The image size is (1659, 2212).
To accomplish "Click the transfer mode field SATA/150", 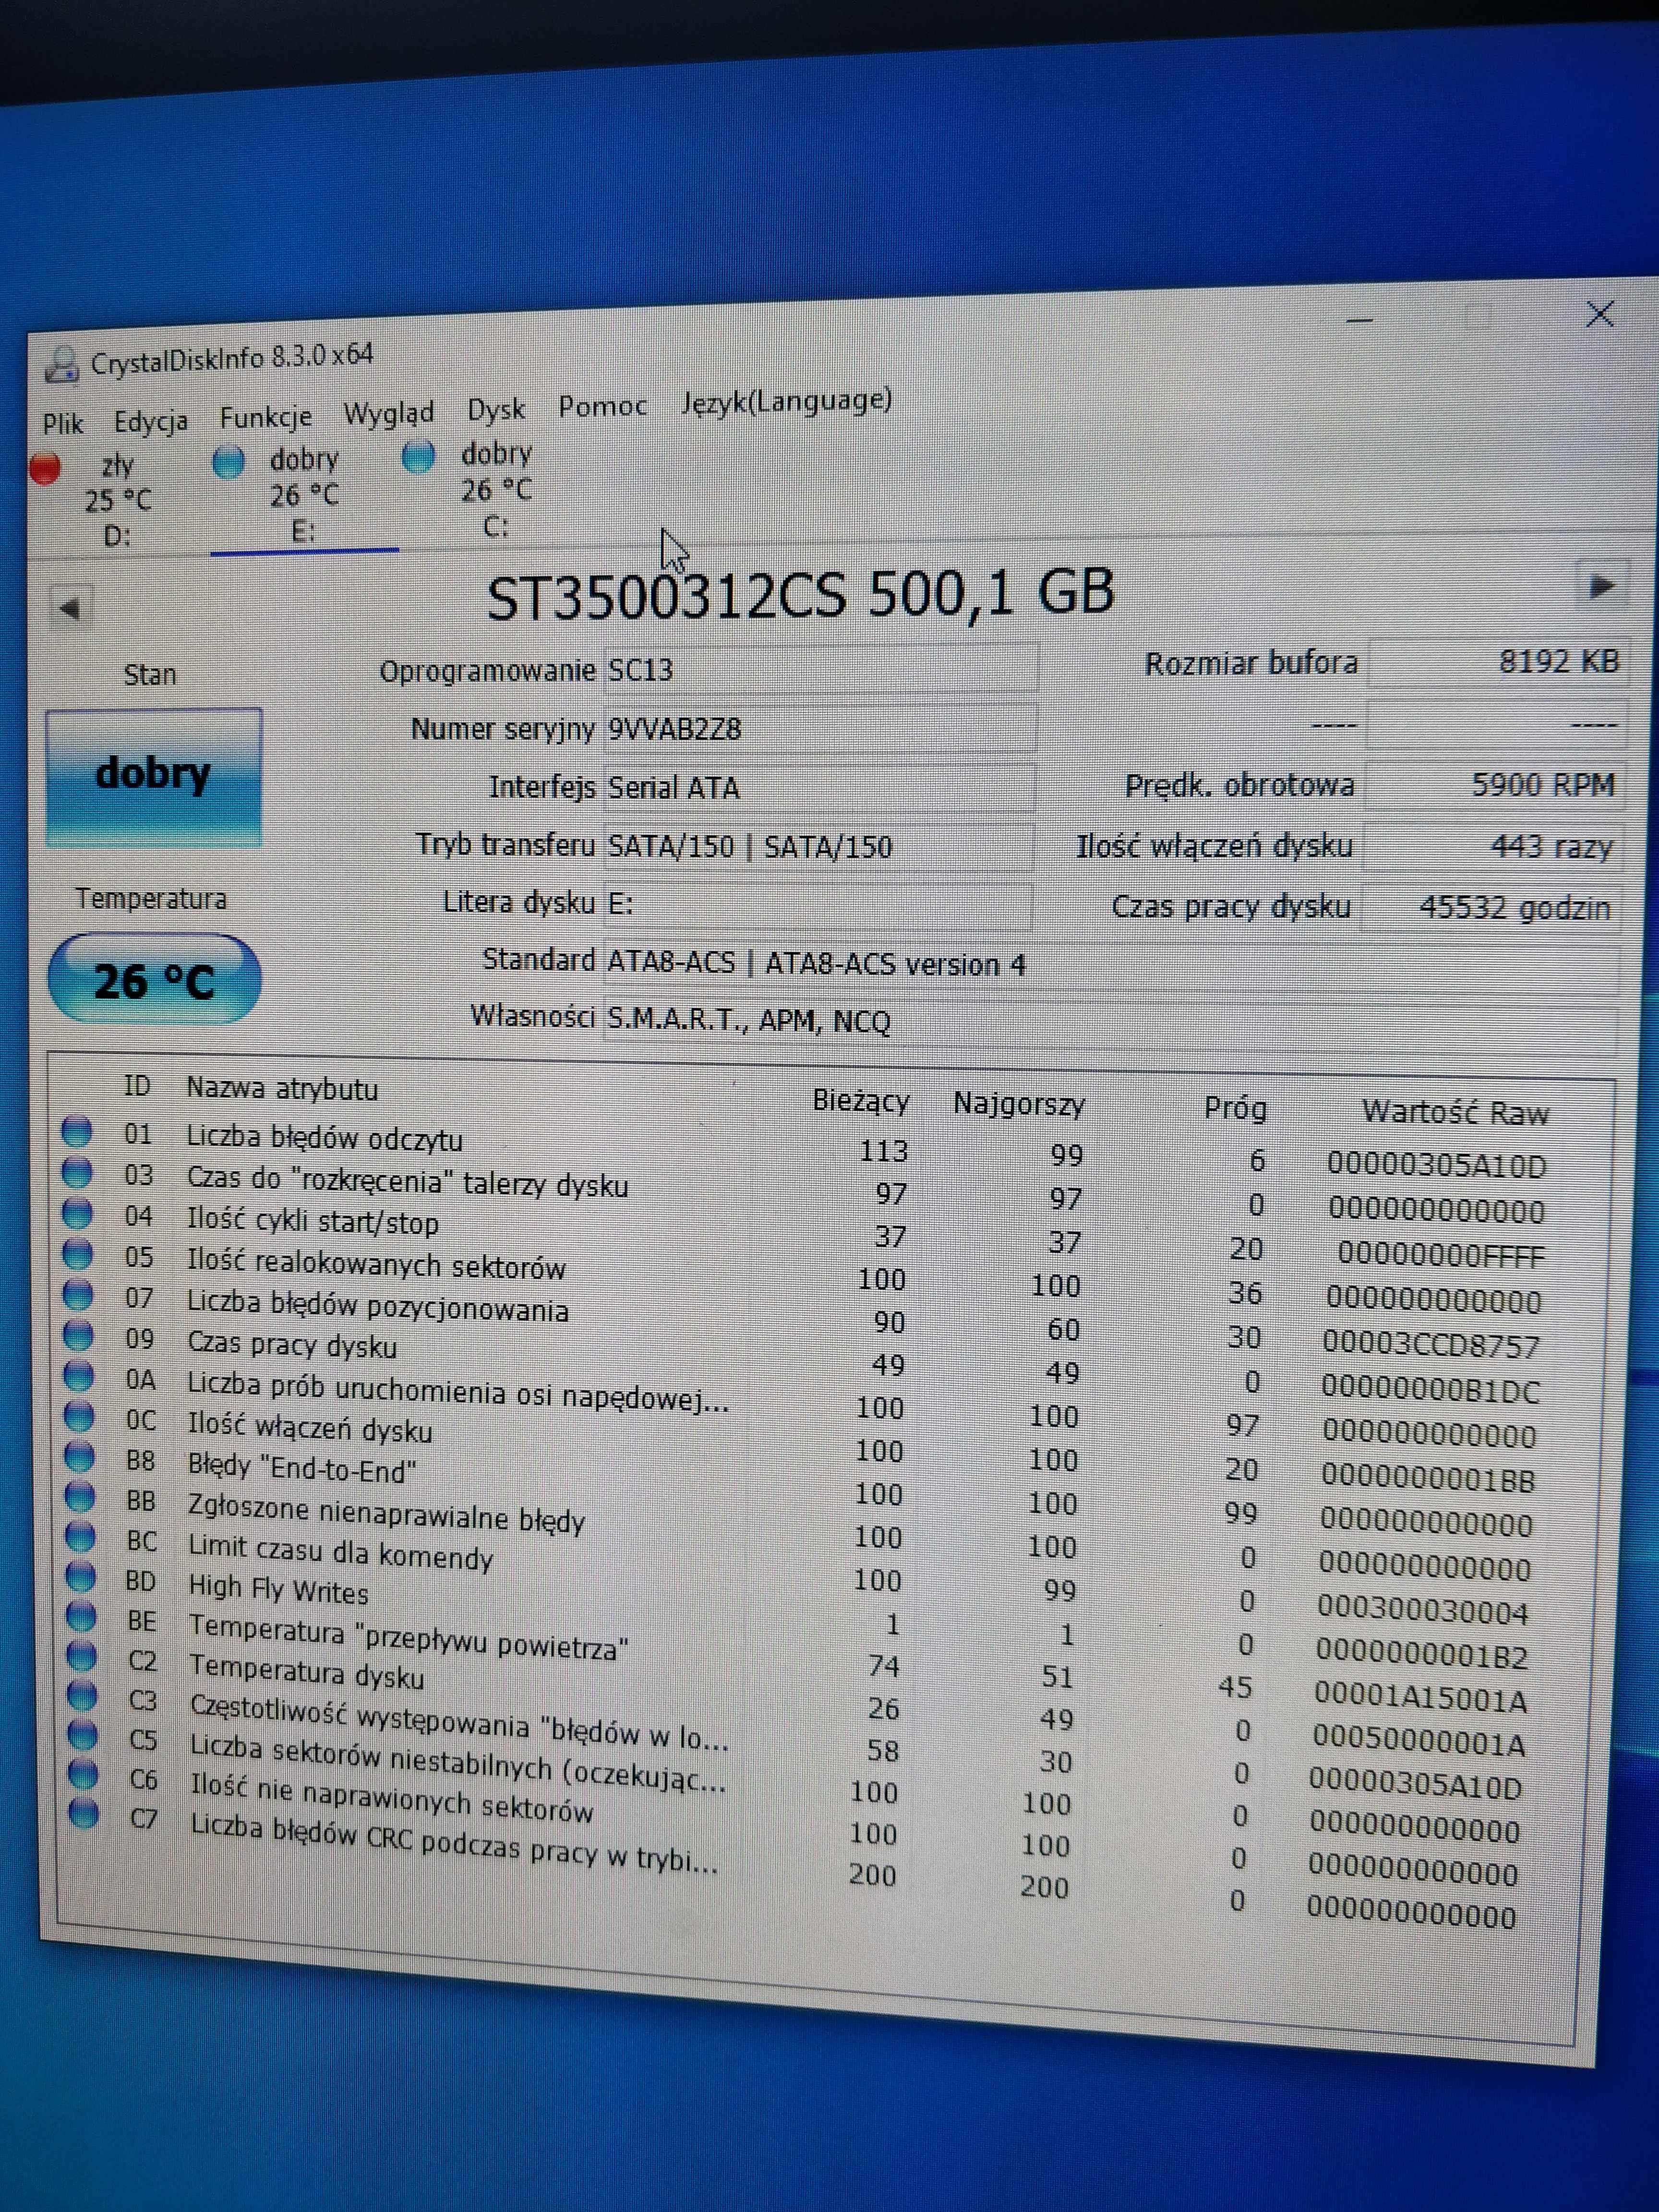I will pos(819,846).
